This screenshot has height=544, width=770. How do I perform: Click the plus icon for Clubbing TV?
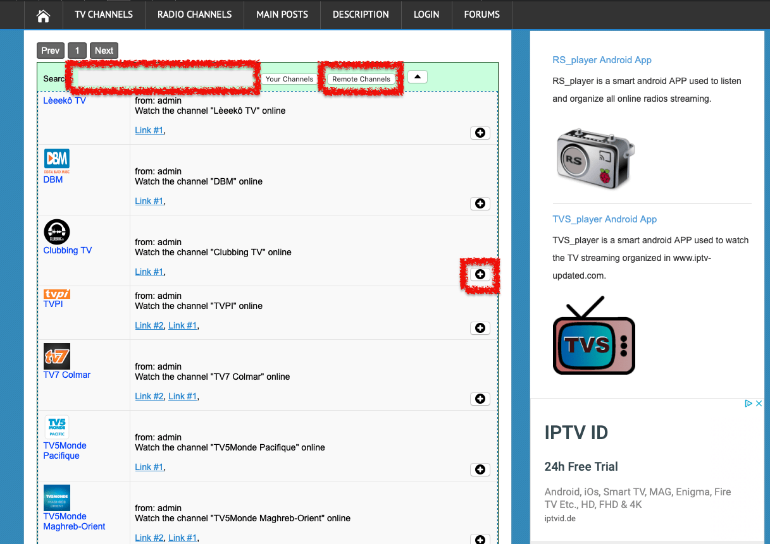[x=480, y=274]
